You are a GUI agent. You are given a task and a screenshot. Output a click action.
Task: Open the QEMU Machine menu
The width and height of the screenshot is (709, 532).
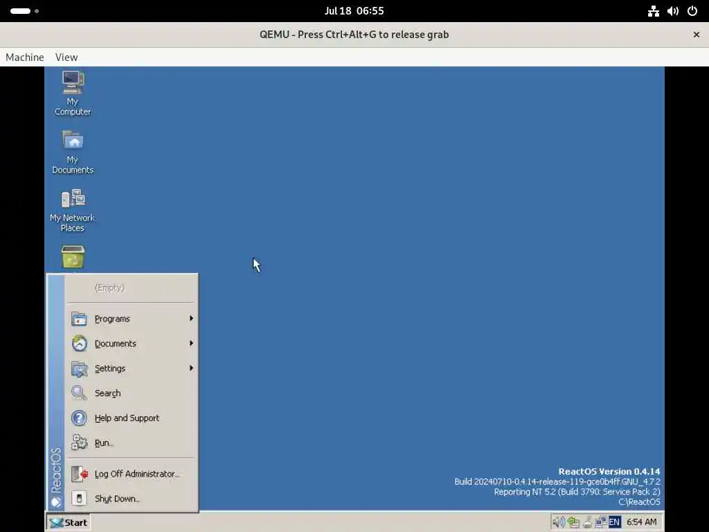pyautogui.click(x=25, y=57)
